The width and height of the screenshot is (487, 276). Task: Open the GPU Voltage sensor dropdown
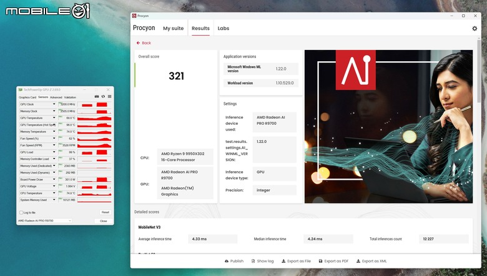pos(54,186)
